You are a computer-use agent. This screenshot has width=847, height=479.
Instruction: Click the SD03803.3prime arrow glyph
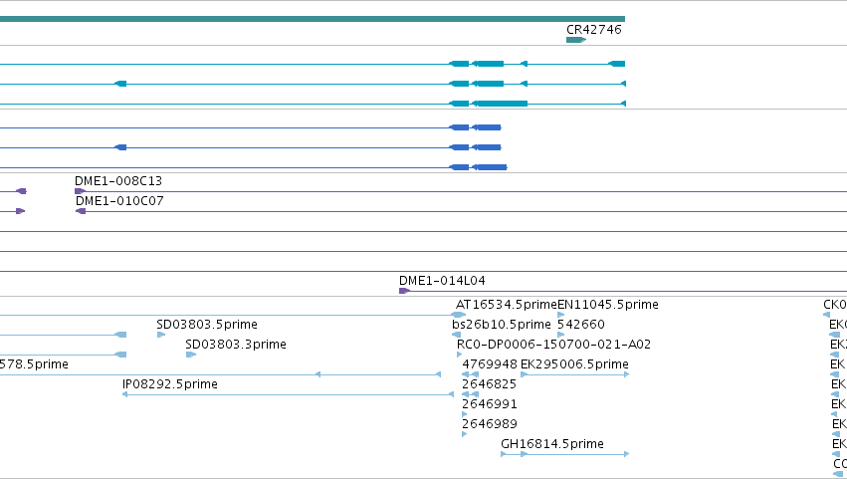191,355
